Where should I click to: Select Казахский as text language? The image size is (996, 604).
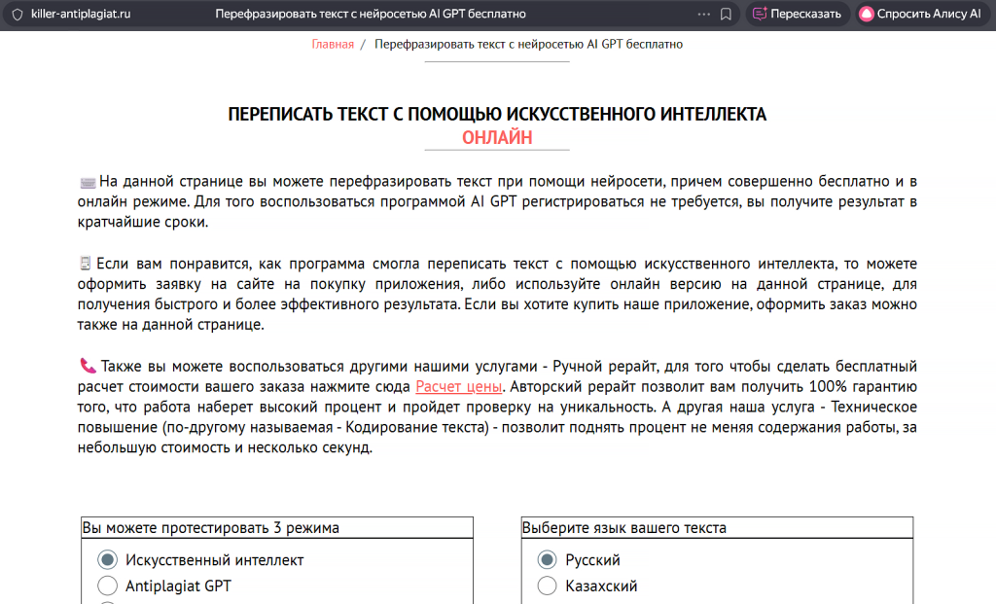549,586
